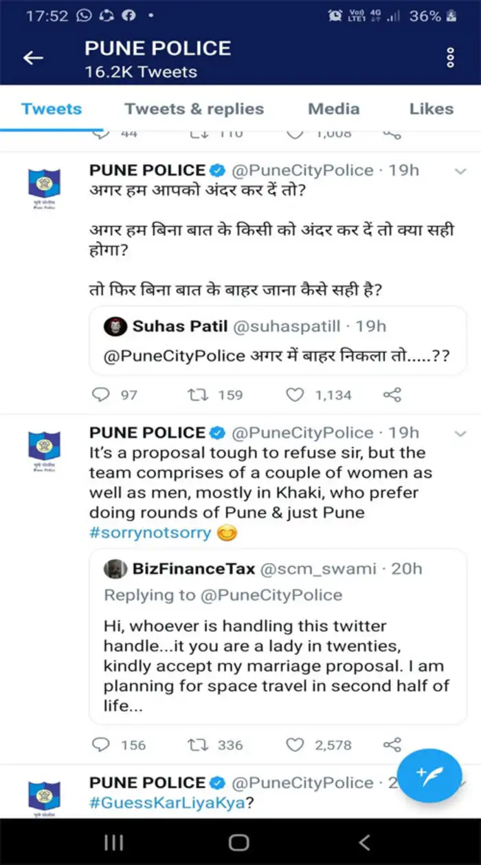Screen dimensions: 481x865
Task: Open the profile overflow menu
Action: pyautogui.click(x=450, y=58)
